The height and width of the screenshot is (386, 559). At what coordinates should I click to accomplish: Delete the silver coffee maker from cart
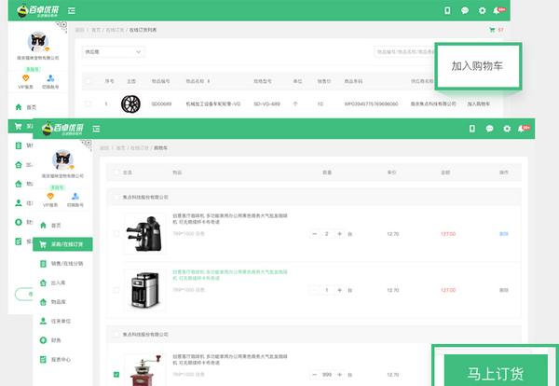(x=504, y=290)
